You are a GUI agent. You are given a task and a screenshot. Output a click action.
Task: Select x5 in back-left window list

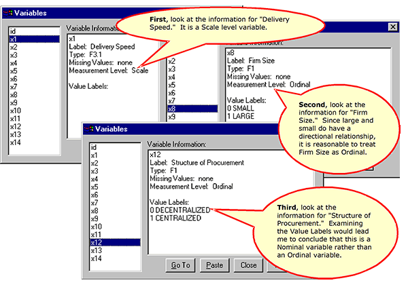tap(34, 71)
